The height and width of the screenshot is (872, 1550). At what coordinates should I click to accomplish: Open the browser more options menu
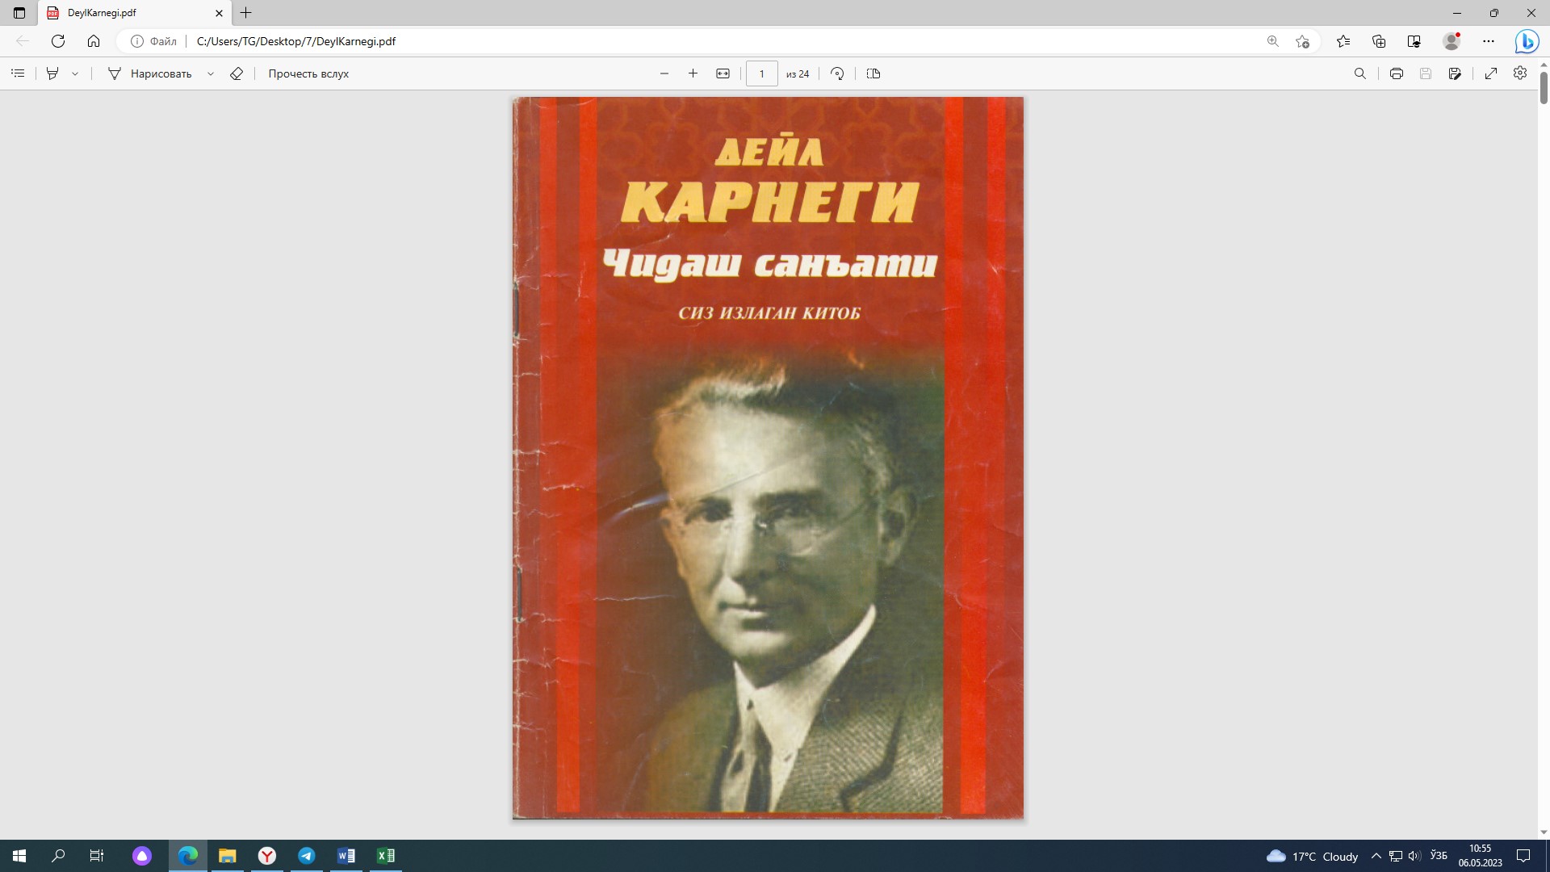coord(1489,40)
